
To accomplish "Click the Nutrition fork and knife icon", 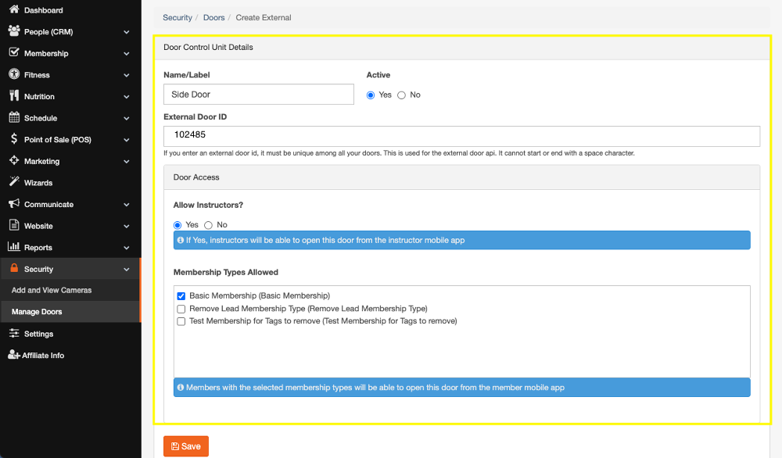I will click(x=14, y=95).
